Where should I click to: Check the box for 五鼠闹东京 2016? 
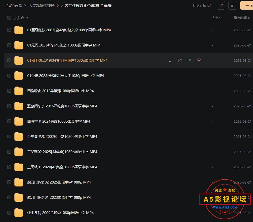[9, 106]
